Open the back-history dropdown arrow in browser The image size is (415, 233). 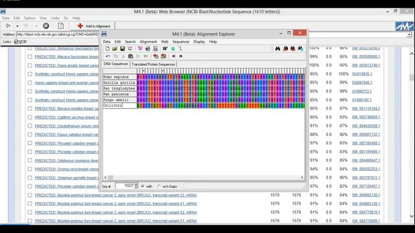pyautogui.click(x=18, y=26)
